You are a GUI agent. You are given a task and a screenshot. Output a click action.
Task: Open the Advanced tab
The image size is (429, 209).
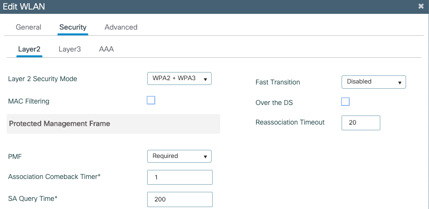tap(121, 27)
